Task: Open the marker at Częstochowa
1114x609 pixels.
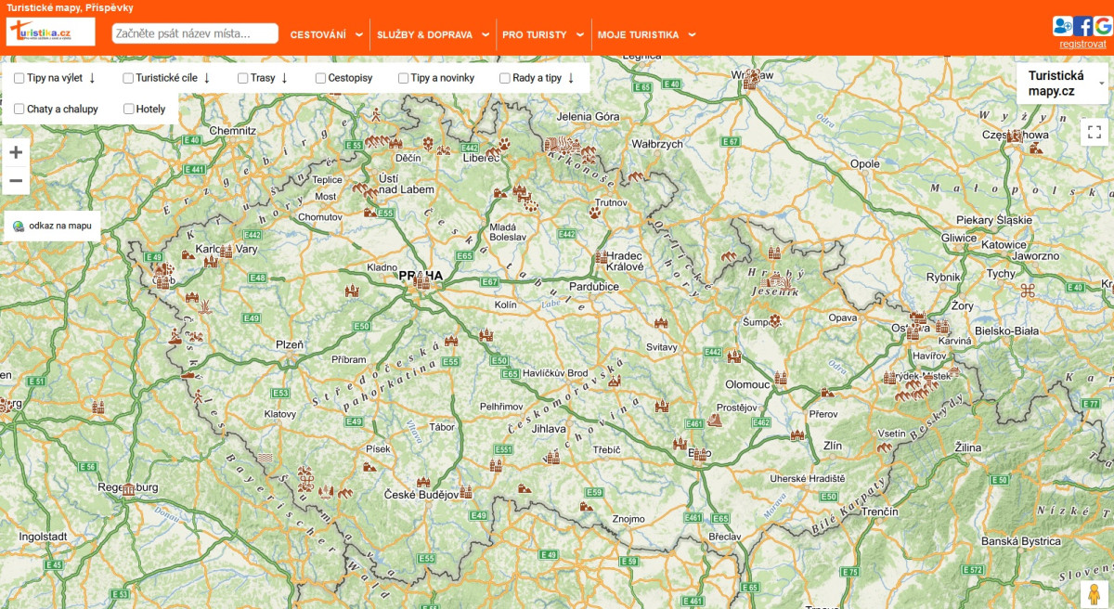Action: point(1015,136)
